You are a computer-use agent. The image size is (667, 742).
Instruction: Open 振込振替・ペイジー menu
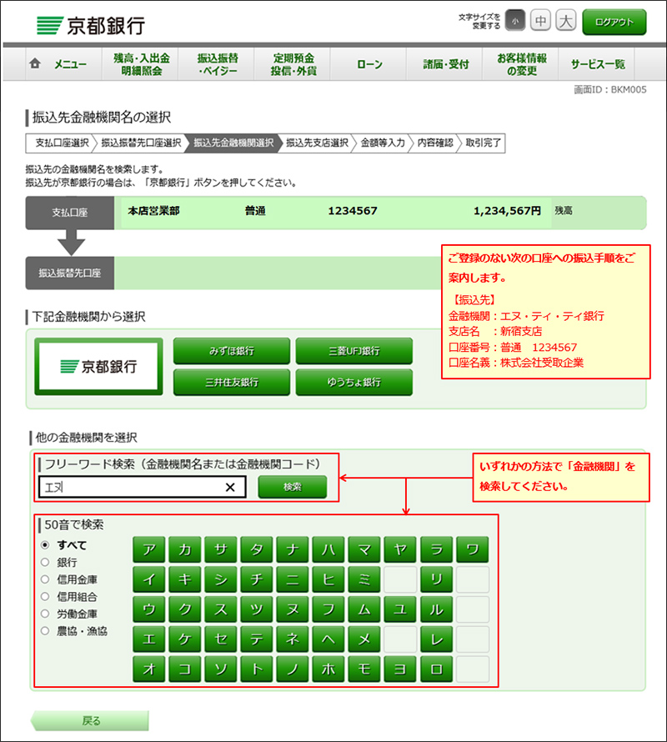(217, 64)
